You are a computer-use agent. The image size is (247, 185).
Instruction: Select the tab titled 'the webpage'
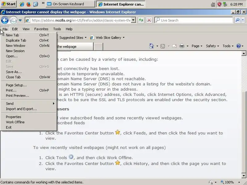click(x=75, y=47)
